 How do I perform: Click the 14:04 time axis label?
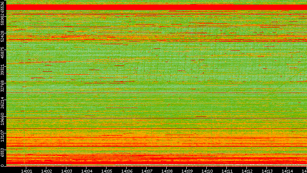coord(86,171)
